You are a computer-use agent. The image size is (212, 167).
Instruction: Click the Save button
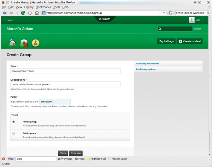[63, 153]
